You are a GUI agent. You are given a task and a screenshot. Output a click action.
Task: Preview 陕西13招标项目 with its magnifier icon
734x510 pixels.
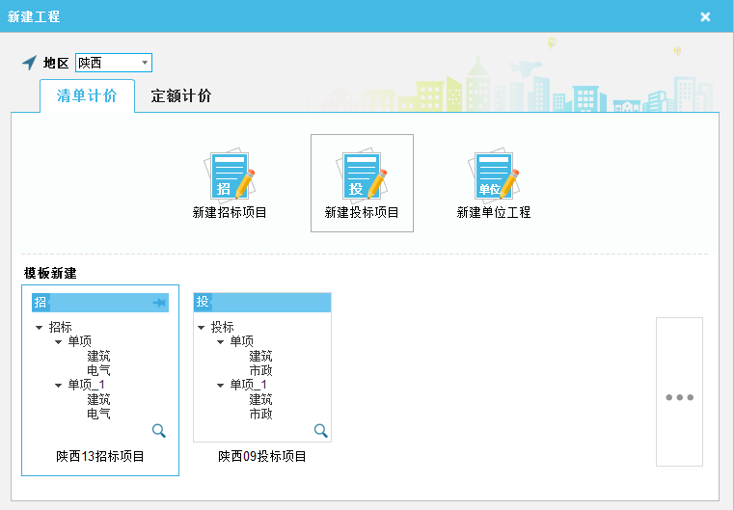click(x=159, y=431)
